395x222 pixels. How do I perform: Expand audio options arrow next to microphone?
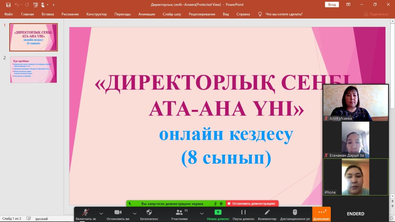pos(101,213)
